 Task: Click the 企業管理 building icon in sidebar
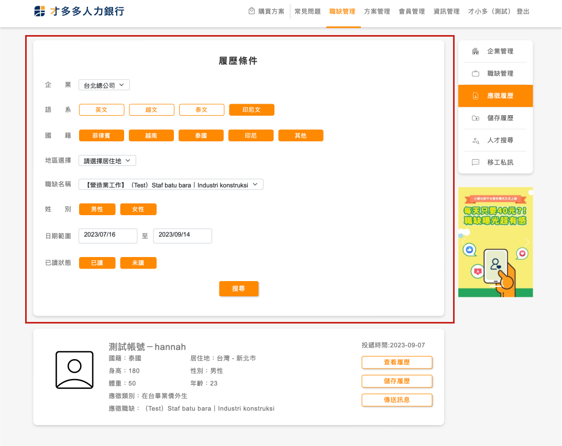[476, 51]
